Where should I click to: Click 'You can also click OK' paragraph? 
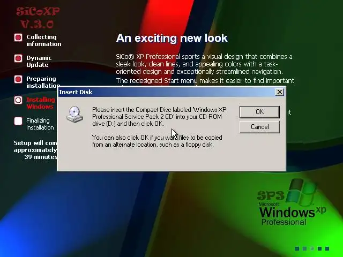[x=157, y=141]
